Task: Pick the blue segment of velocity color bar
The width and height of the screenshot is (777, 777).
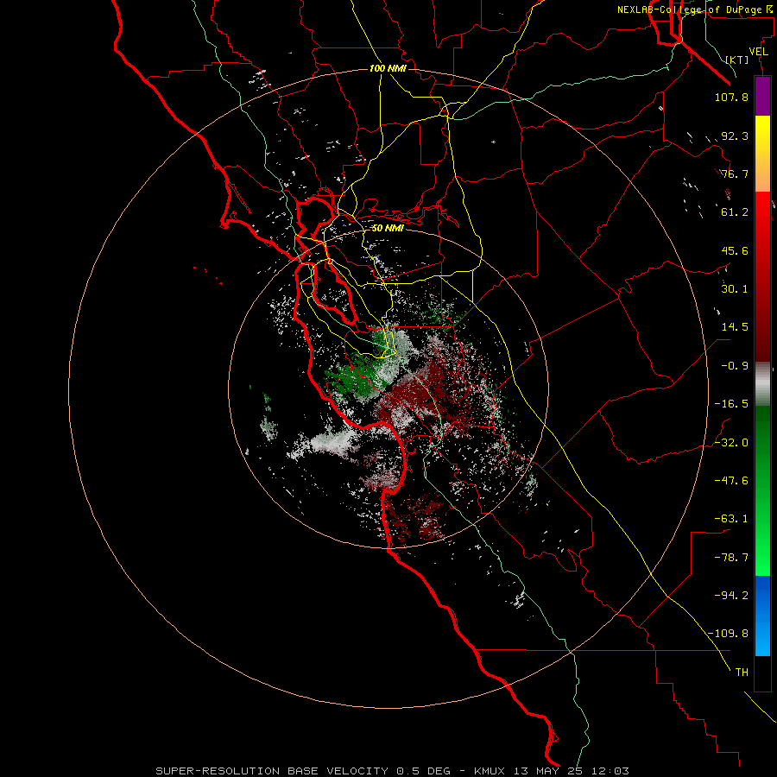Action: pyautogui.click(x=762, y=616)
